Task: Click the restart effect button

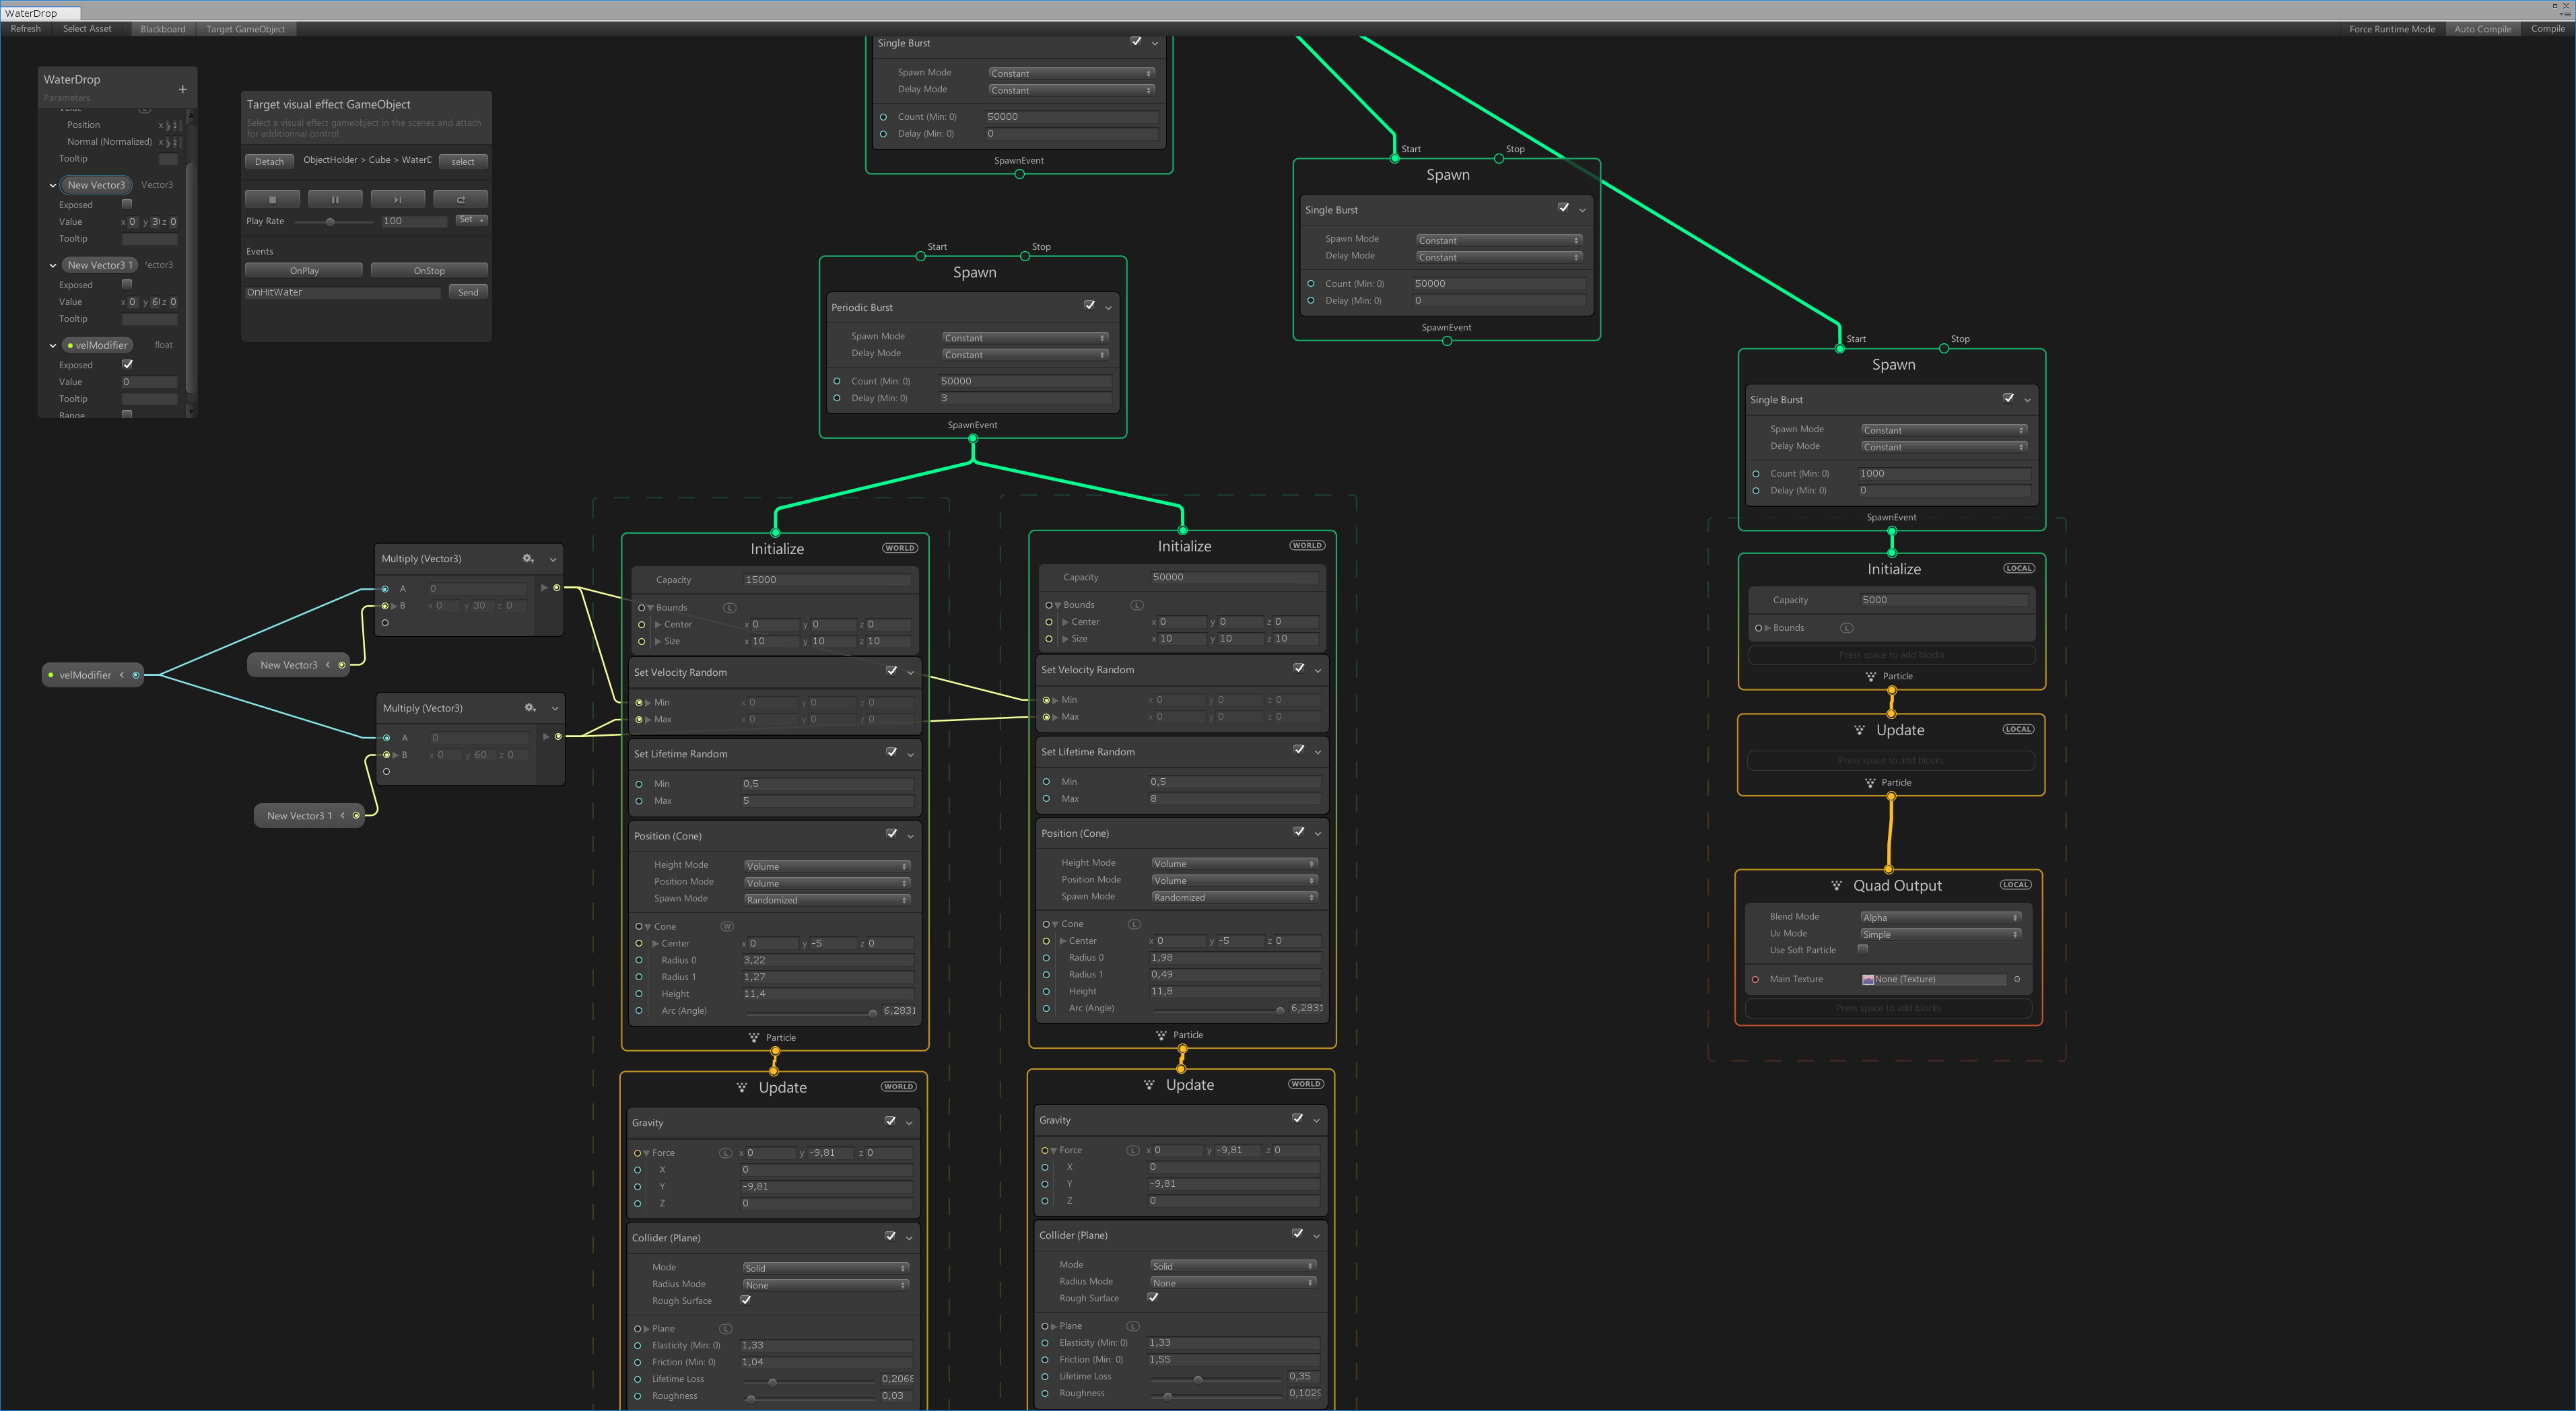Action: (x=461, y=199)
